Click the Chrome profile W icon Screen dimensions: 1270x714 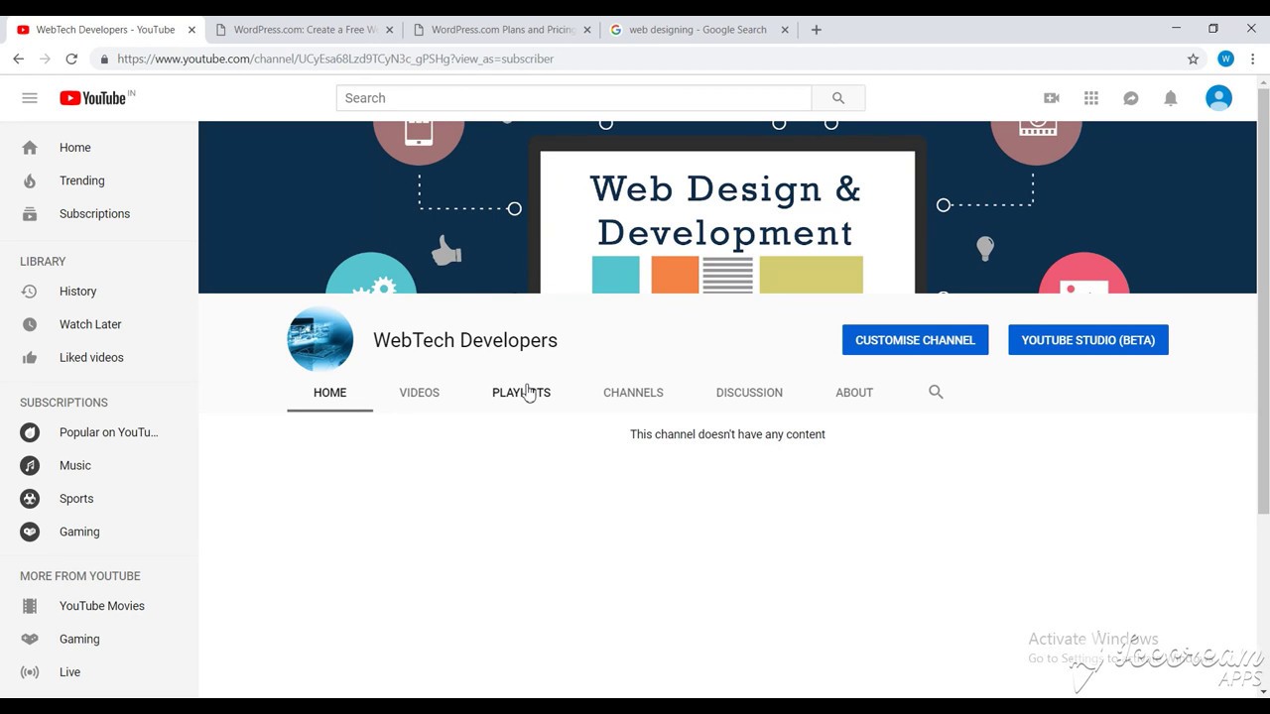pyautogui.click(x=1225, y=59)
